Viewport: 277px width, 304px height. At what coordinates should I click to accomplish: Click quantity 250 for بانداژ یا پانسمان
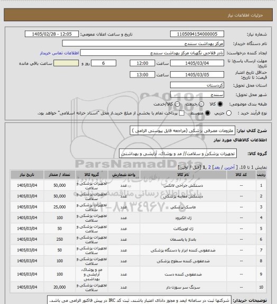(59, 240)
